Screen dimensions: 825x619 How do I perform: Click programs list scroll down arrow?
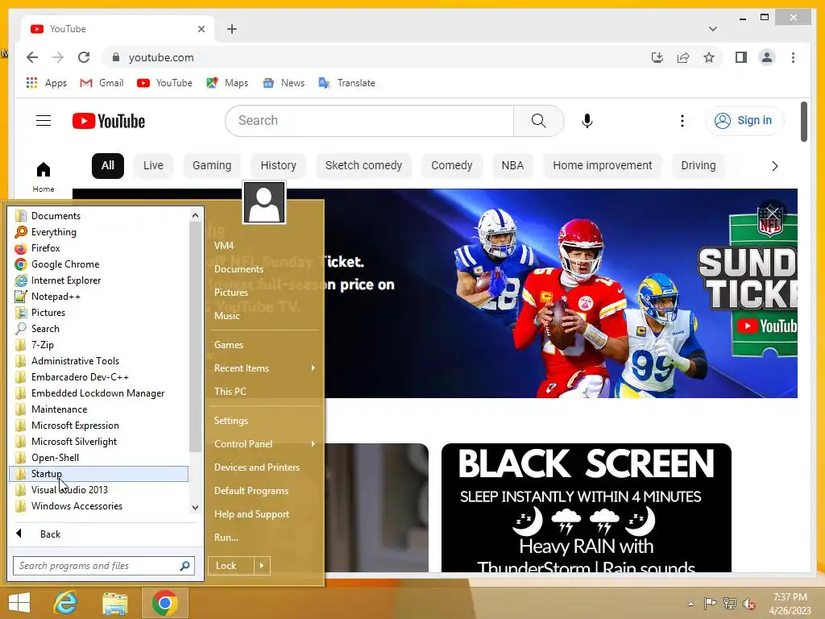[195, 508]
